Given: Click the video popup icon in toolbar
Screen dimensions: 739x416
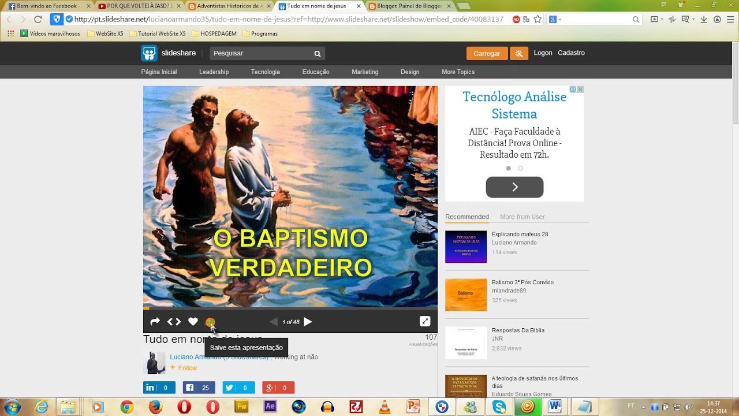Looking at the screenshot, I should click(654, 19).
